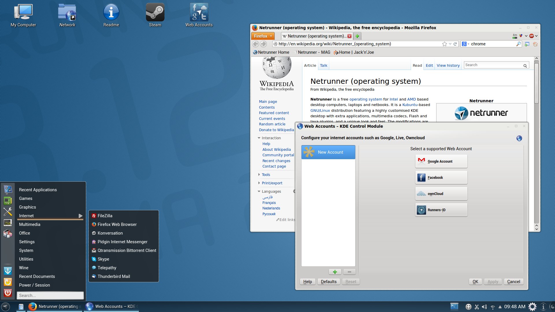Screen dimensions: 555x312
Task: Open the Netrunner Home bookmark
Action: (x=271, y=52)
